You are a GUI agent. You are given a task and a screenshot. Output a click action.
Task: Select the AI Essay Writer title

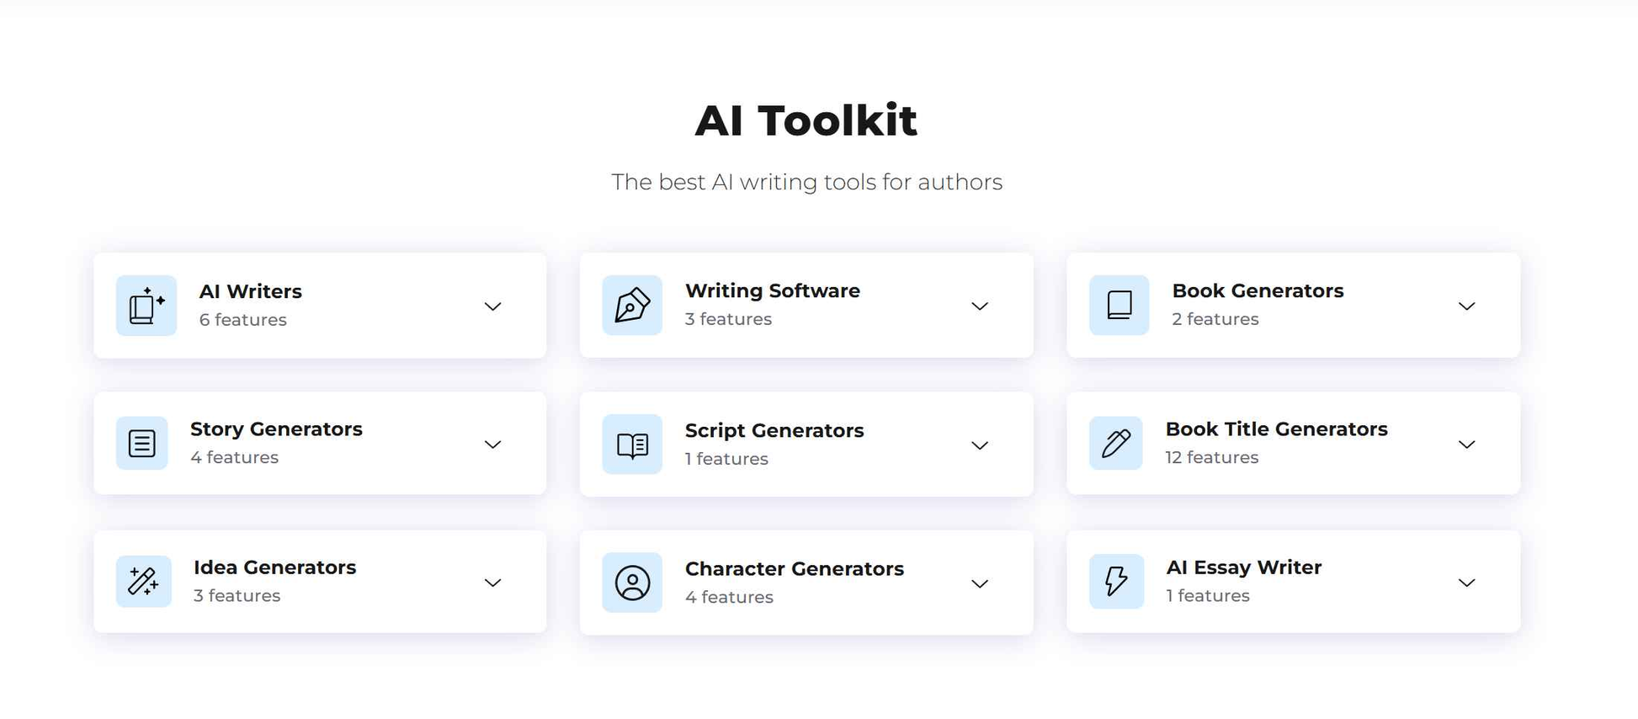tap(1243, 567)
